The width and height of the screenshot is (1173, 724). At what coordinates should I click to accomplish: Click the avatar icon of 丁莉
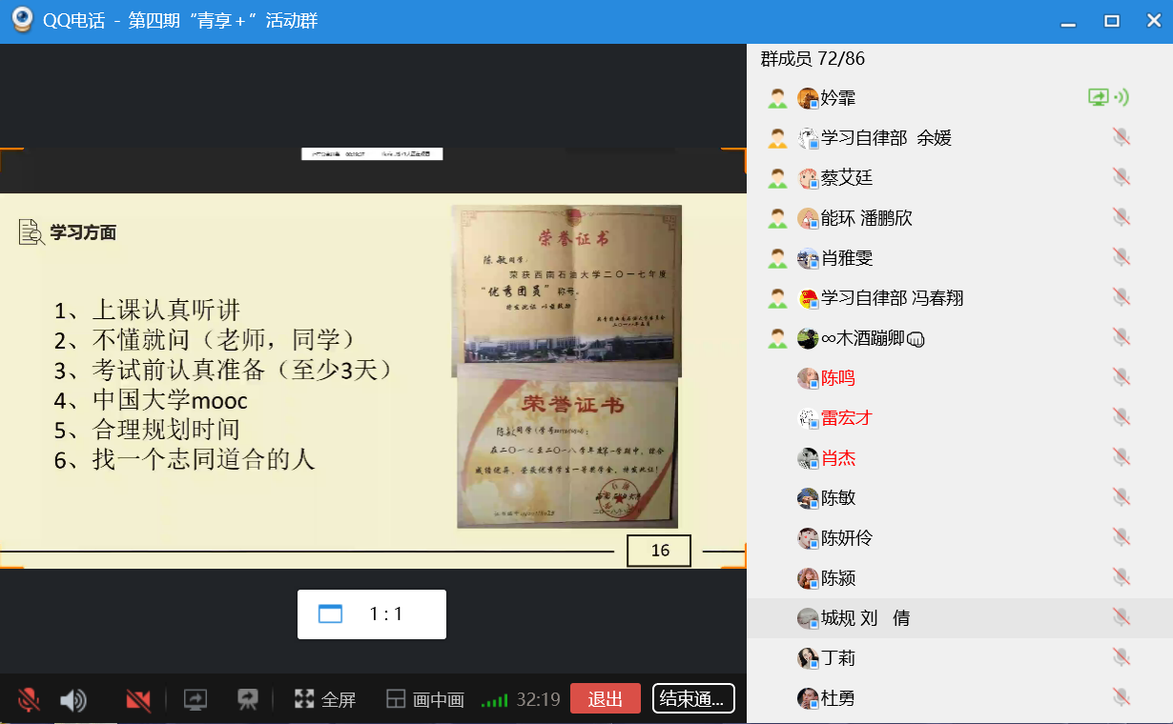[x=808, y=658]
